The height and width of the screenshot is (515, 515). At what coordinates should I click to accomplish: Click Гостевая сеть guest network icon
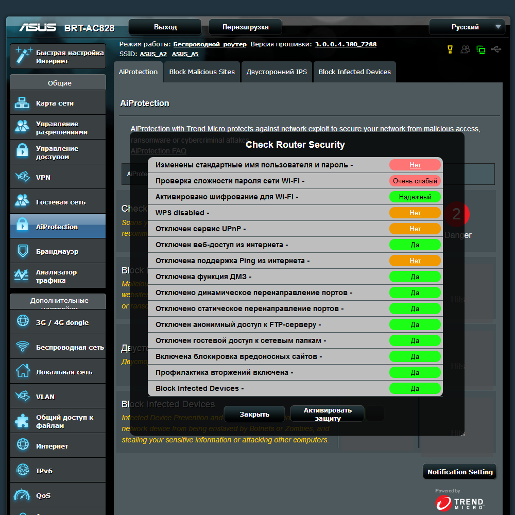(22, 201)
